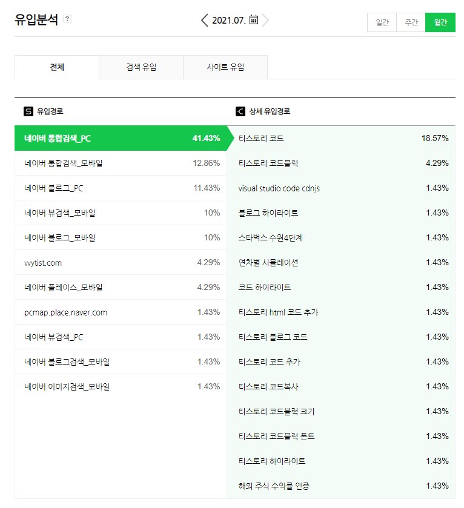Click the S icon beside 유입경로 header

point(28,111)
